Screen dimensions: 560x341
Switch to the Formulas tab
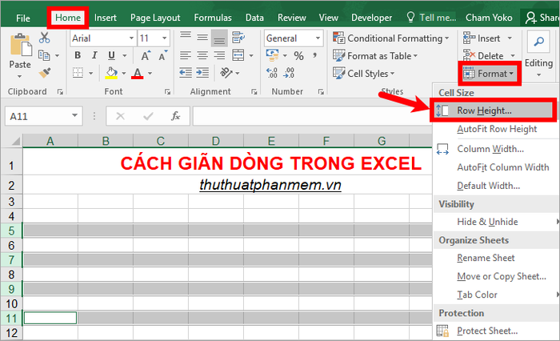[213, 18]
